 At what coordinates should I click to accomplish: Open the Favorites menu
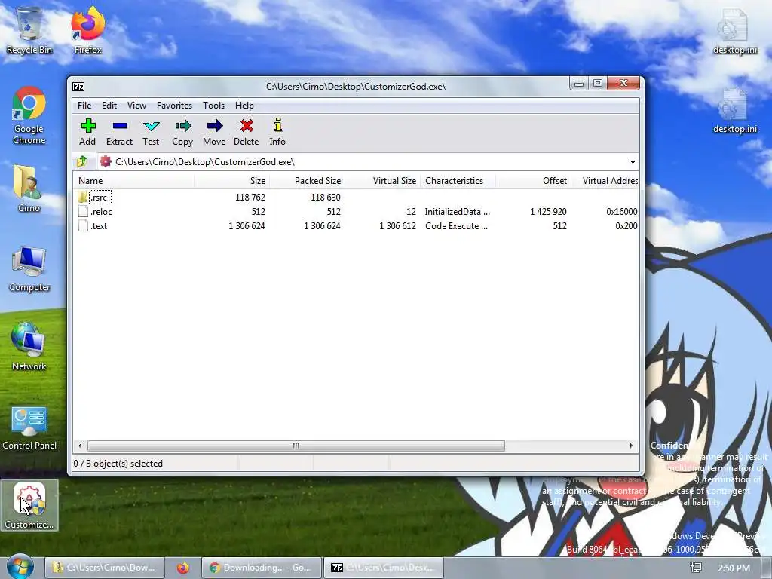[174, 106]
